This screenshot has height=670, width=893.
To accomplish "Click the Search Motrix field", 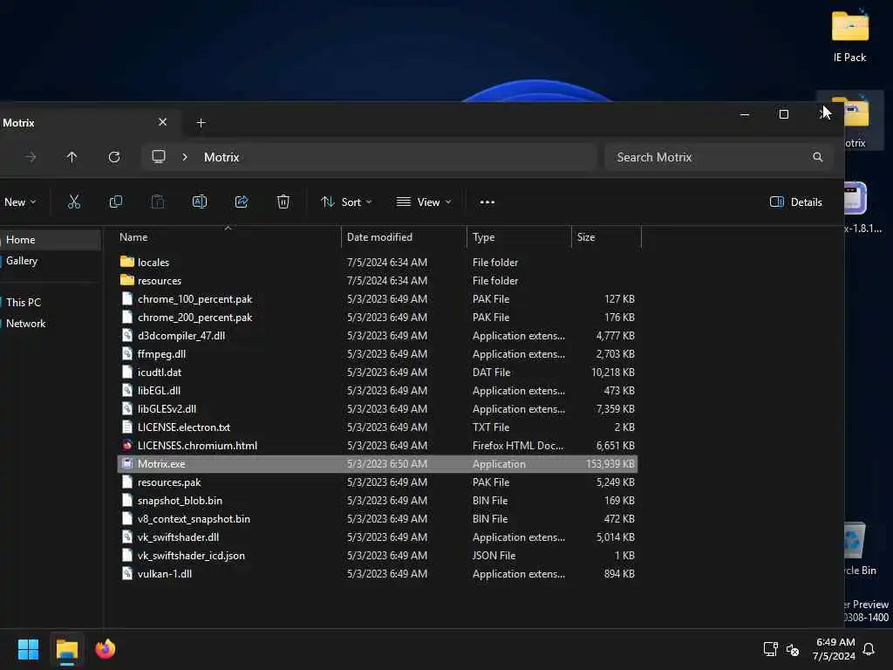I will 719,157.
